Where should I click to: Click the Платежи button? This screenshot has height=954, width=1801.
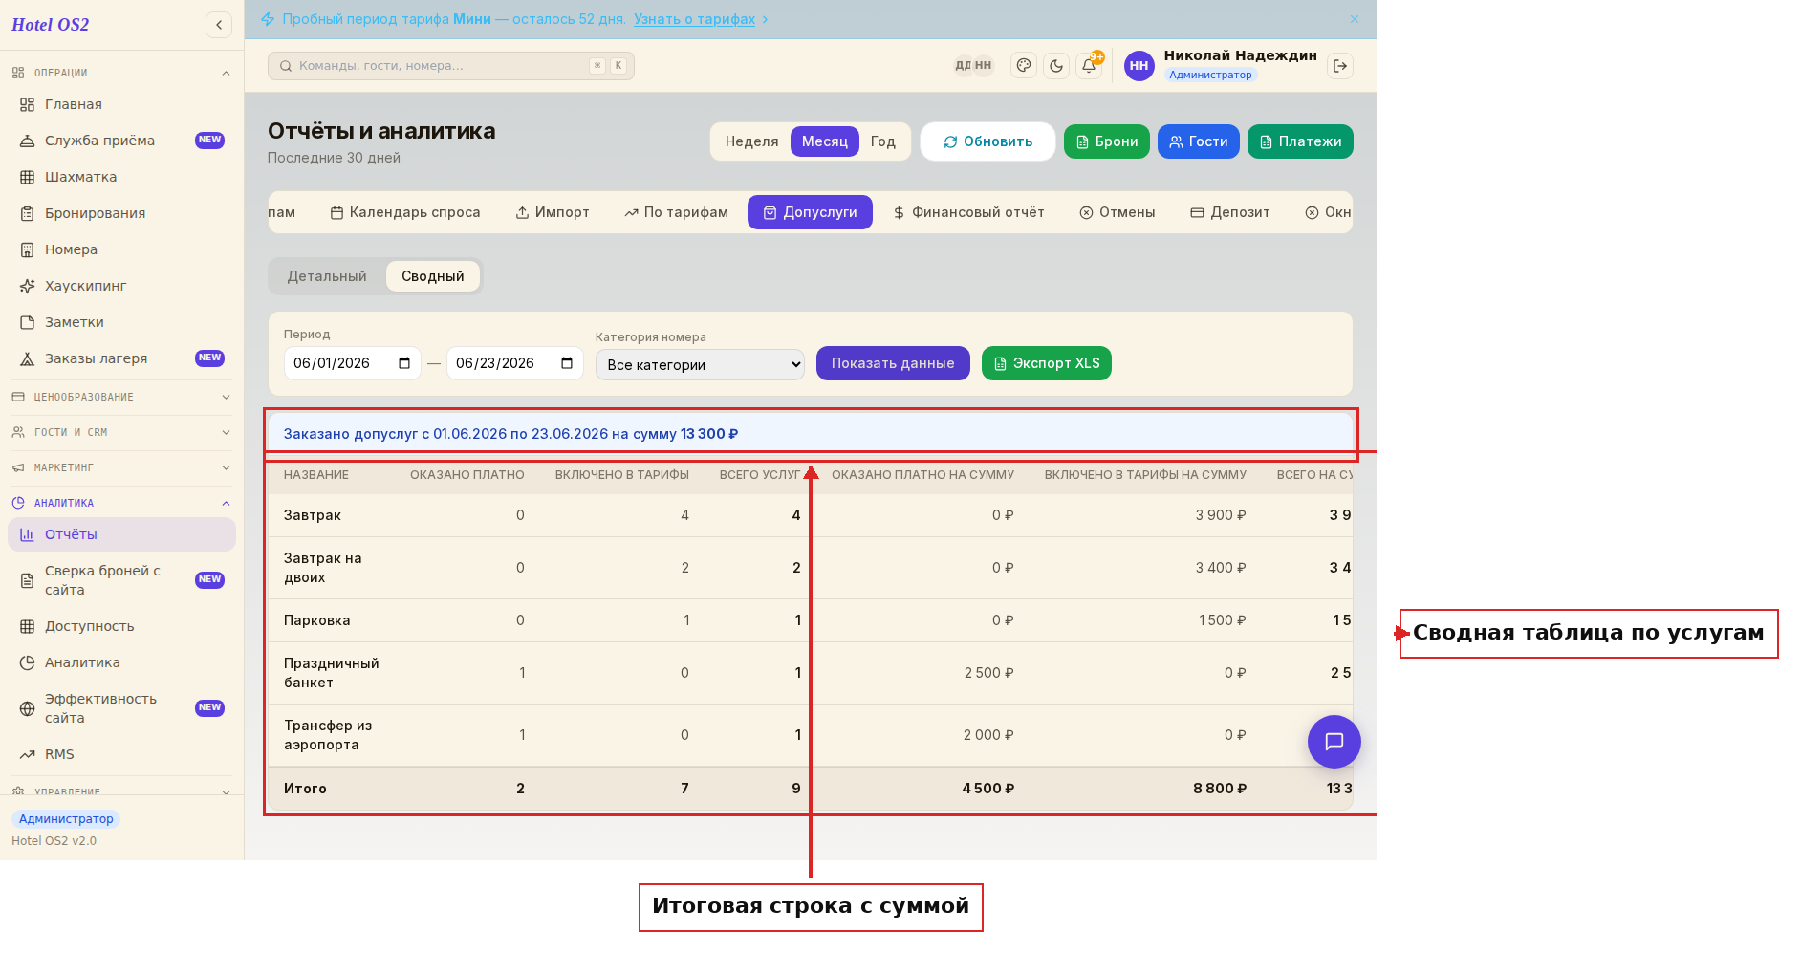coord(1300,141)
